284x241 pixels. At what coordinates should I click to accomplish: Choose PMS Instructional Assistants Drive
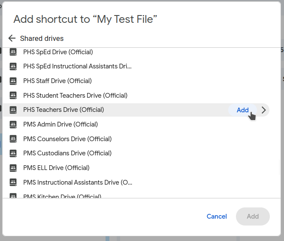[77, 182]
